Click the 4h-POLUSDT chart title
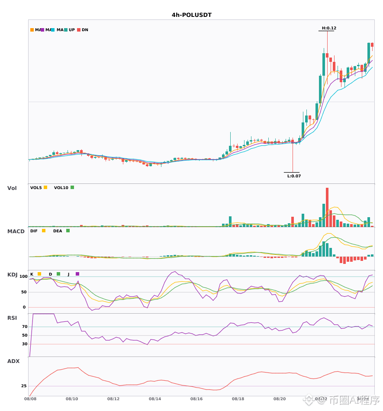 tap(192, 15)
